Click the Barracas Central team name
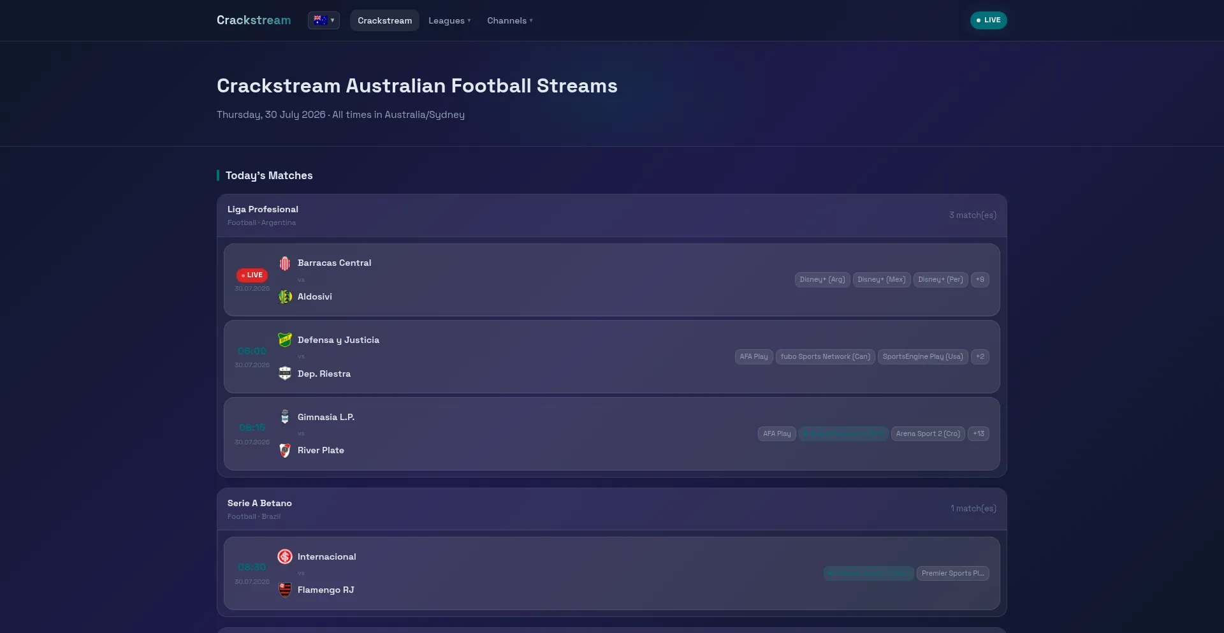The width and height of the screenshot is (1224, 633). coord(334,263)
